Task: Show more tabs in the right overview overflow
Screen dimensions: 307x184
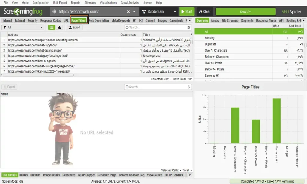Action: point(304,21)
